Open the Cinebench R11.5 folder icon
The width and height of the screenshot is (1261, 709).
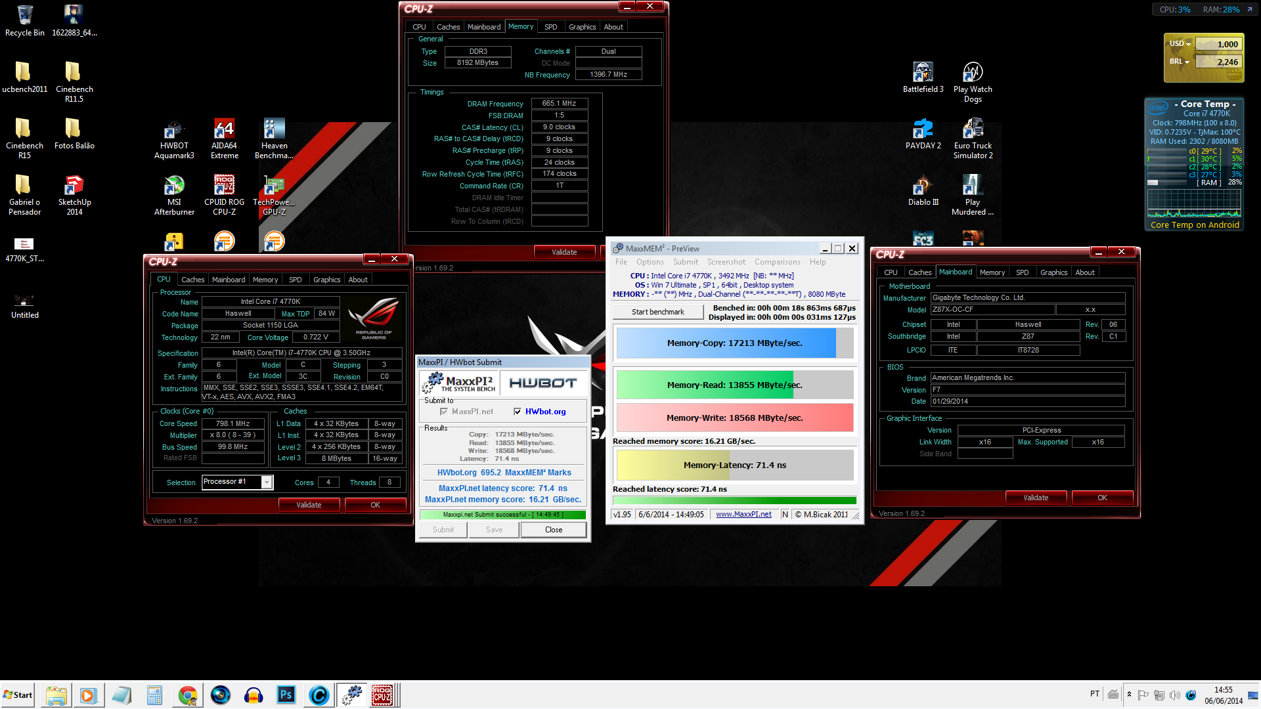[x=74, y=81]
